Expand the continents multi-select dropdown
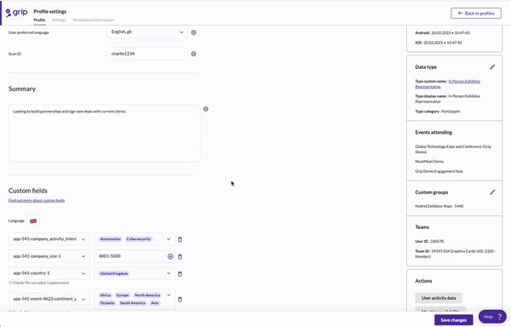The image size is (511, 327). (135, 299)
